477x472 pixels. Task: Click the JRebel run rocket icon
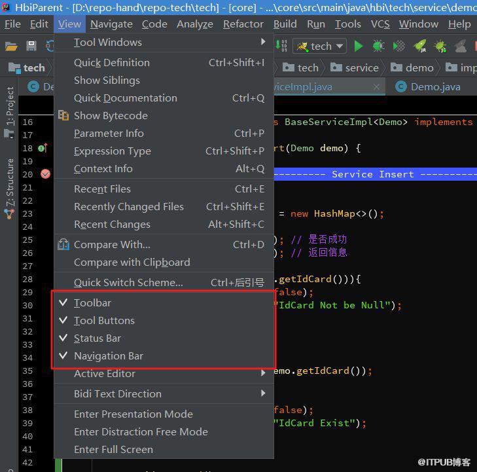tap(420, 46)
